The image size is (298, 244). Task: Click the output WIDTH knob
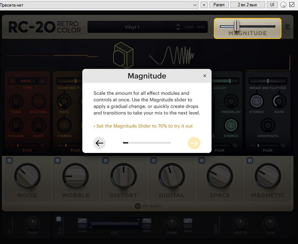[240, 224]
